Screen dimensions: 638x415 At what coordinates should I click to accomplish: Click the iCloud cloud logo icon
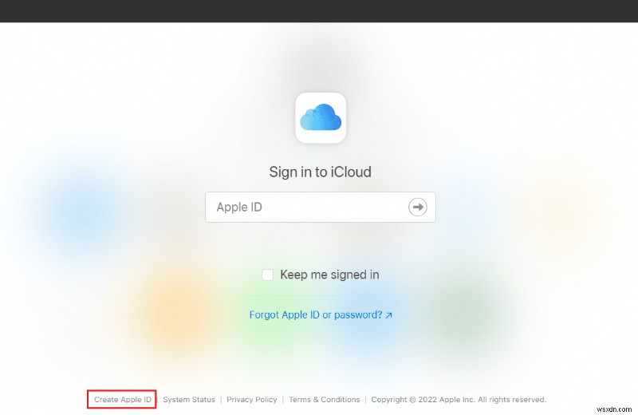pyautogui.click(x=321, y=117)
